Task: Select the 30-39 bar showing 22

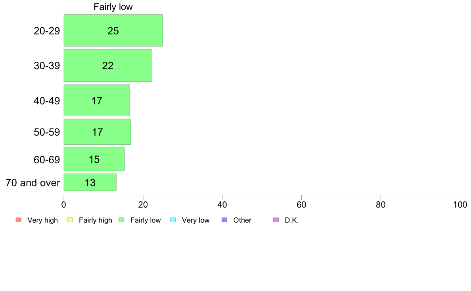Action: (x=108, y=65)
